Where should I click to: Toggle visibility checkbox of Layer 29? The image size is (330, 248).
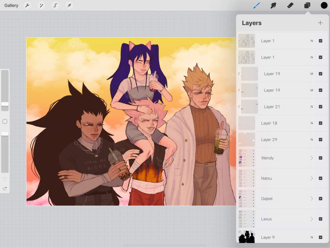(320, 139)
